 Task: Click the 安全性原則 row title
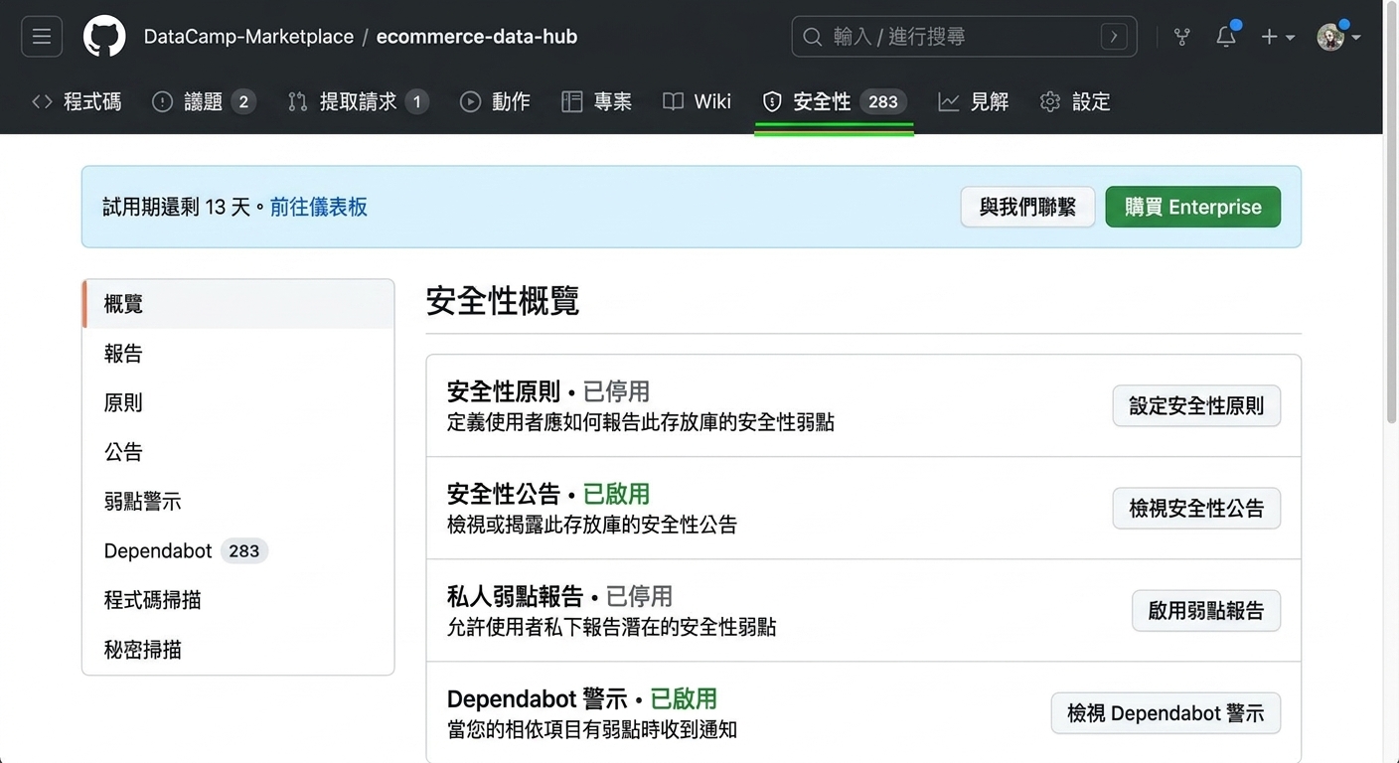point(504,391)
